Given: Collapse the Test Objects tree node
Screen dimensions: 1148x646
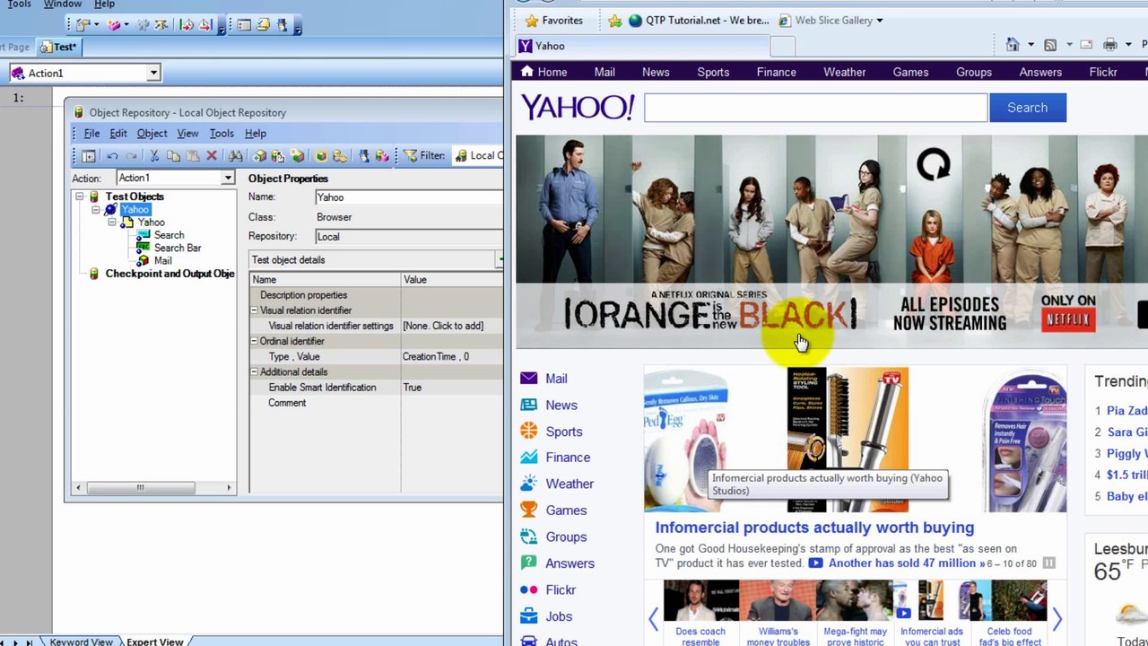Looking at the screenshot, I should tap(80, 196).
